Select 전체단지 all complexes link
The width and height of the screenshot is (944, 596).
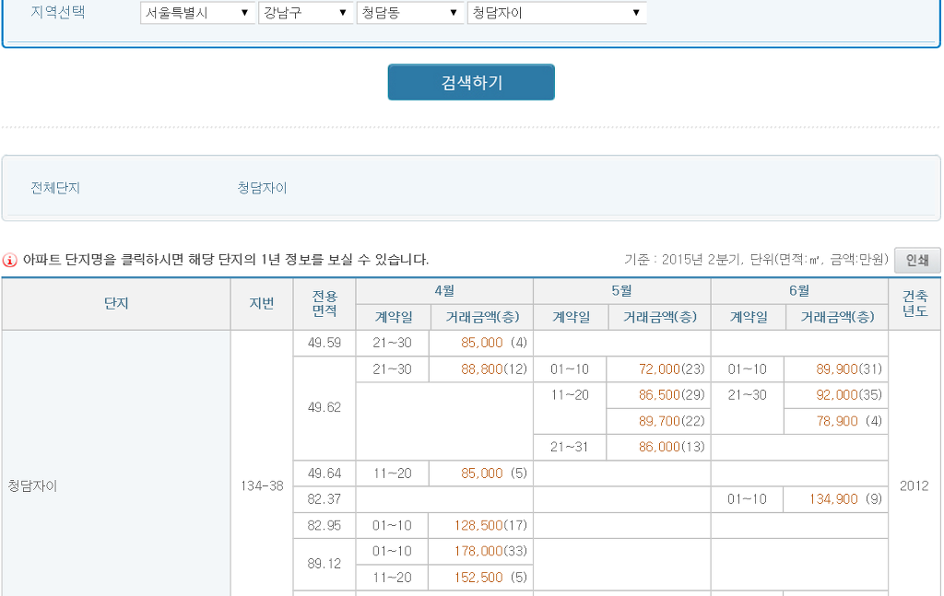click(x=55, y=188)
